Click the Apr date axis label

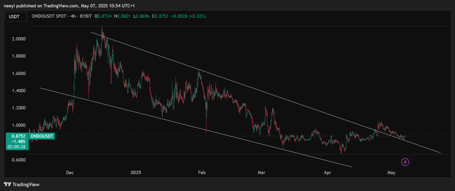coord(327,172)
